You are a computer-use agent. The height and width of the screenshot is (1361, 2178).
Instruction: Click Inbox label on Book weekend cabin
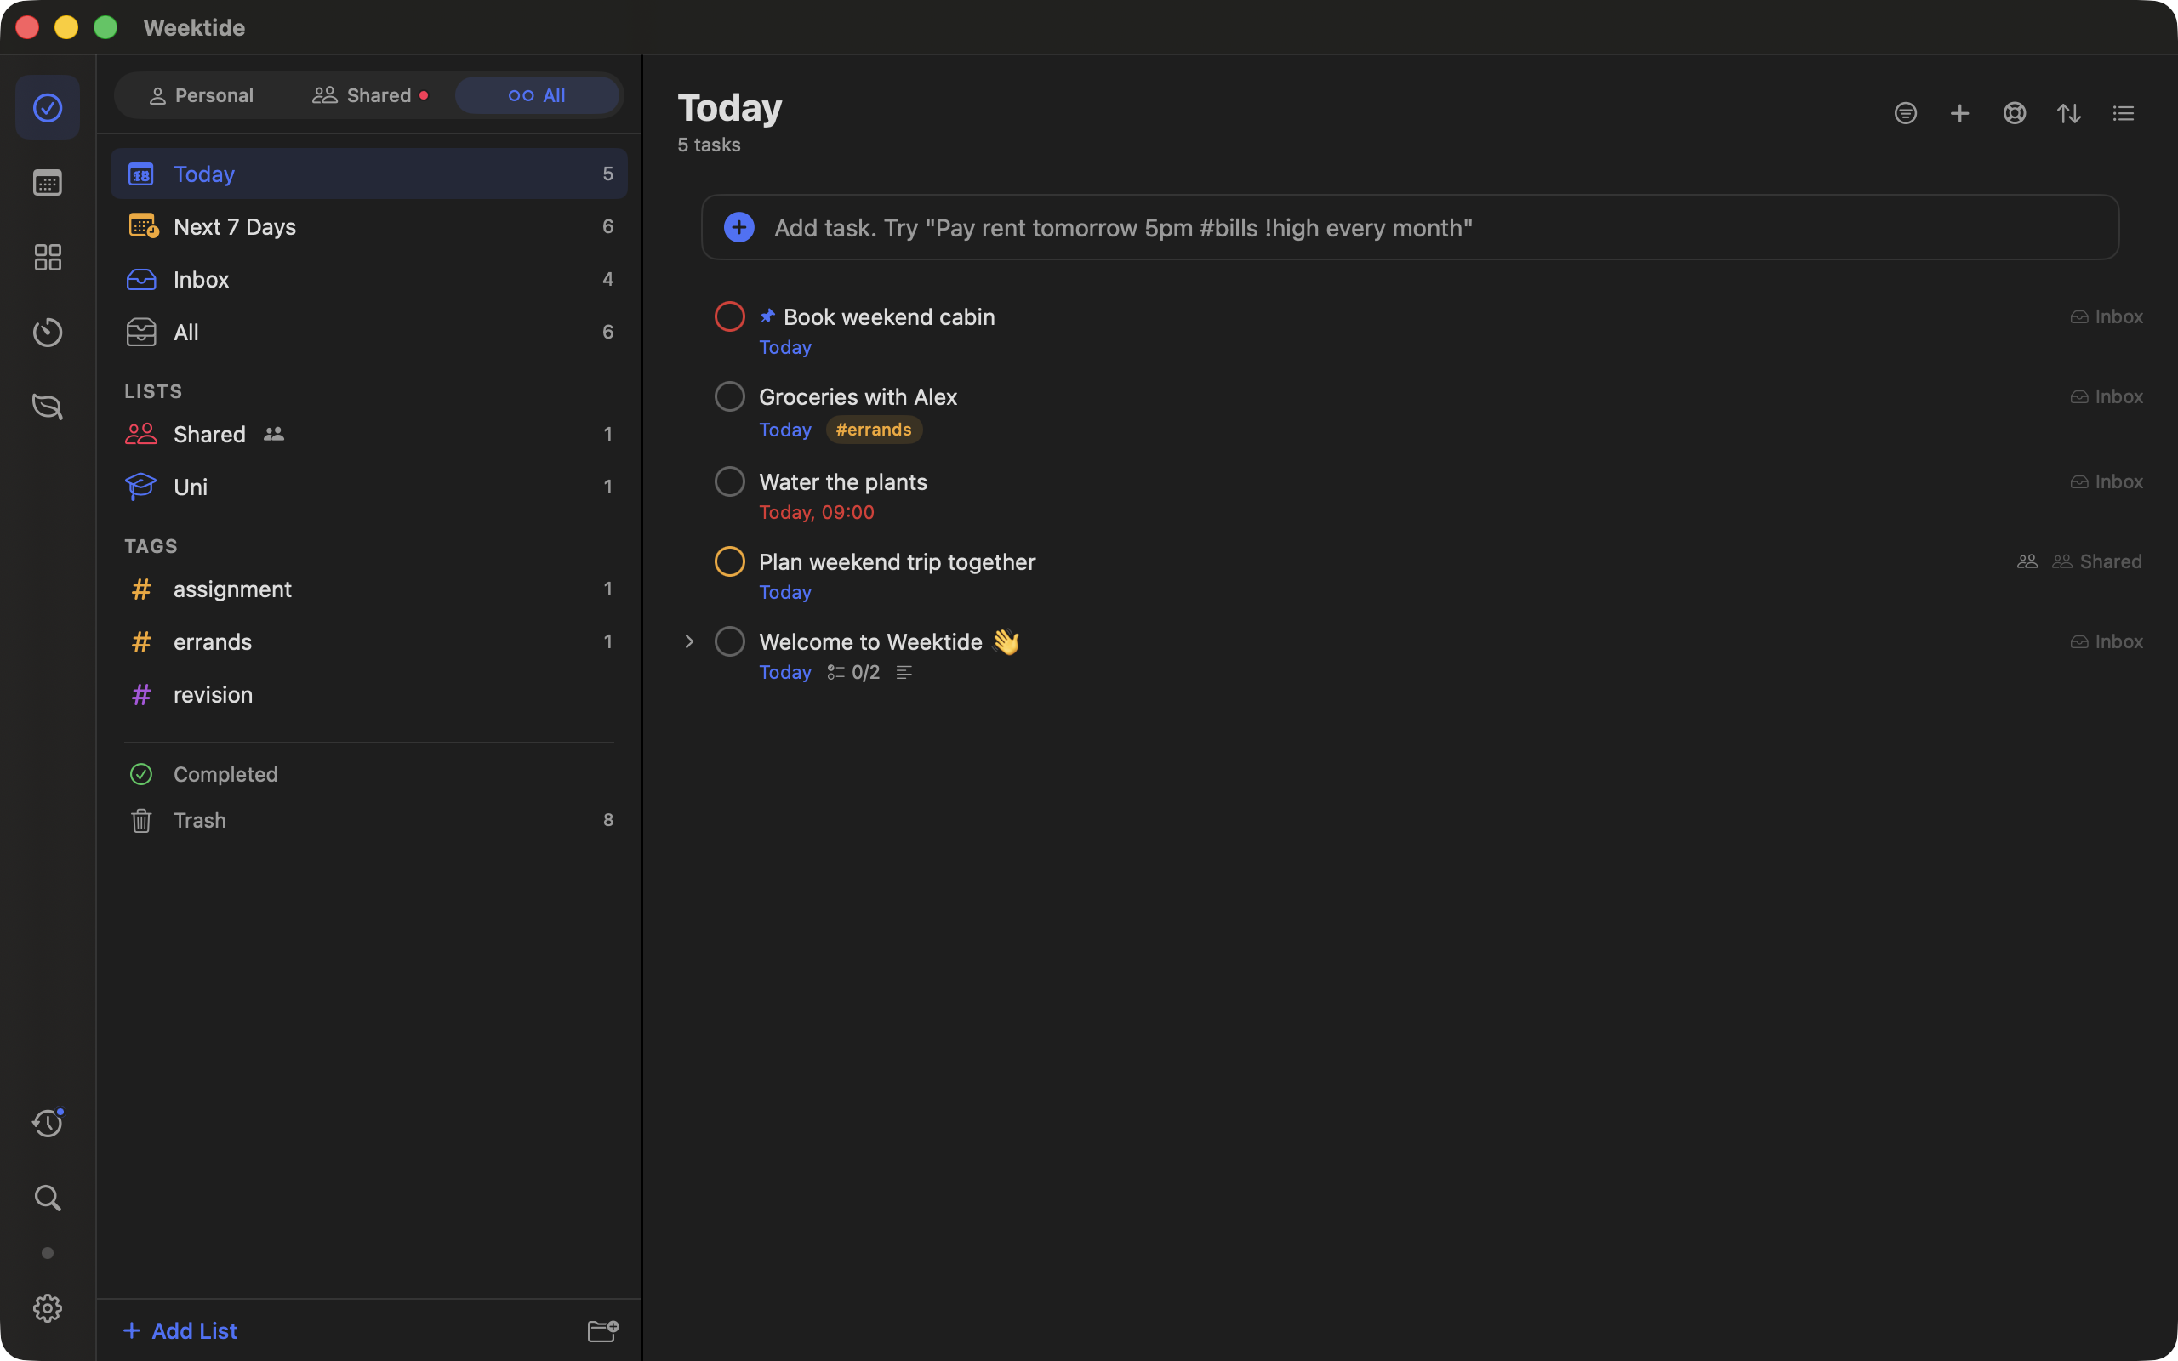2106,316
